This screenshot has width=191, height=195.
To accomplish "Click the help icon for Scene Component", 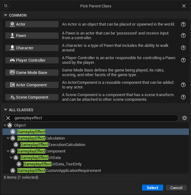I will (x=183, y=97).
